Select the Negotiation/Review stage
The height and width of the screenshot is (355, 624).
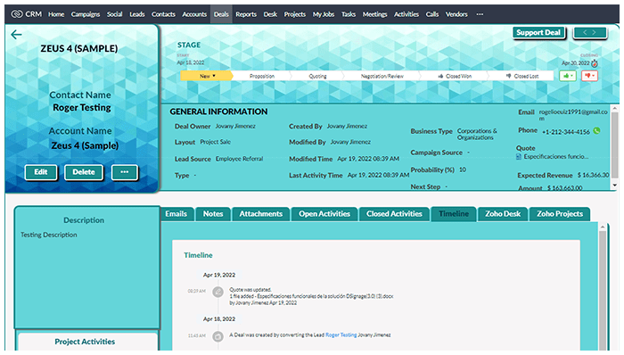(382, 76)
